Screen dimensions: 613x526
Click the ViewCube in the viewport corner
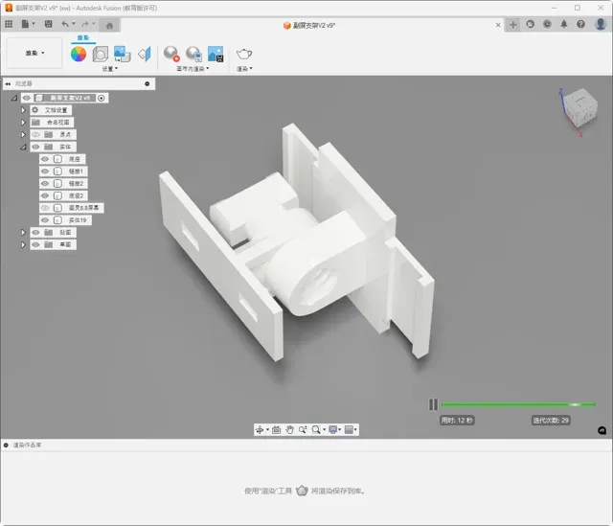tap(581, 106)
